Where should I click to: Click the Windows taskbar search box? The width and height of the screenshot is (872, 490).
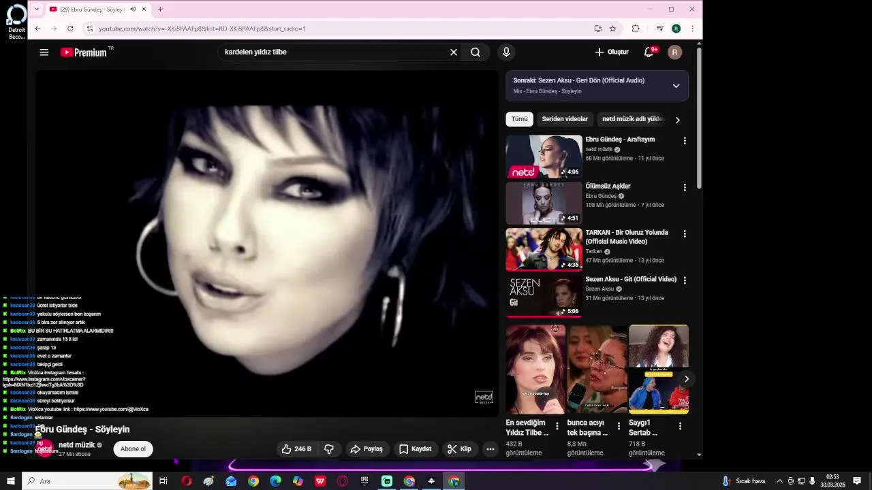87,481
